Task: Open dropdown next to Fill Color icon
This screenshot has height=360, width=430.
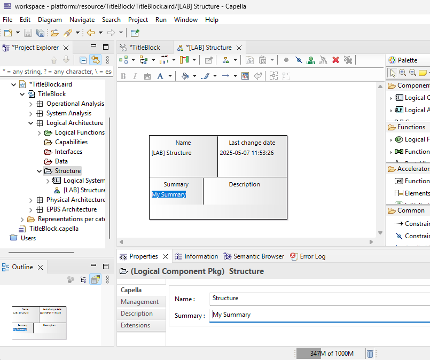Action: (x=195, y=76)
